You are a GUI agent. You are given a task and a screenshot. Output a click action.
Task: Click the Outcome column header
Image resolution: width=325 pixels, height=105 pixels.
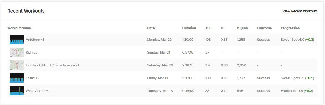coord(264,28)
